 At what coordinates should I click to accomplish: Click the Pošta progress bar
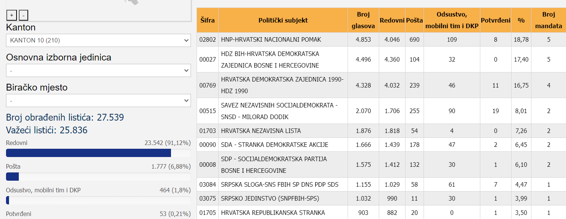point(98,177)
